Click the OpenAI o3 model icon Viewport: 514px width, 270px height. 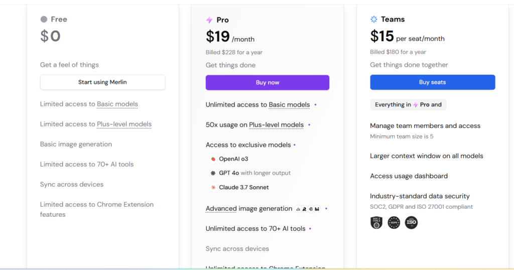213,159
